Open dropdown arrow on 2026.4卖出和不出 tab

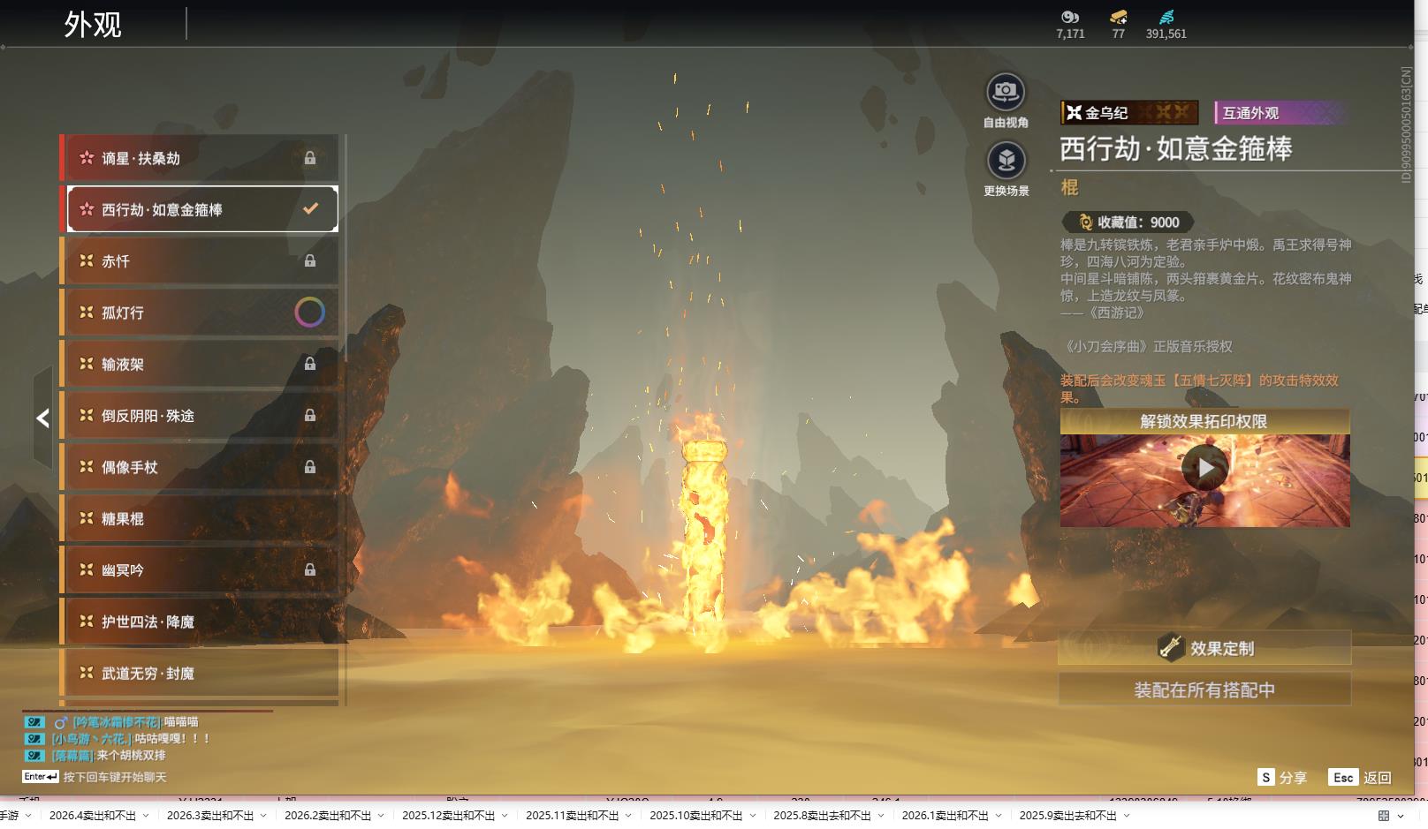pos(146,816)
